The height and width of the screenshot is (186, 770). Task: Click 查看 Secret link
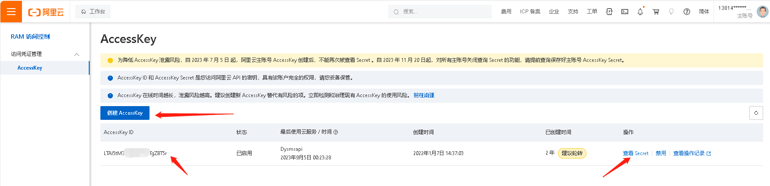point(636,153)
